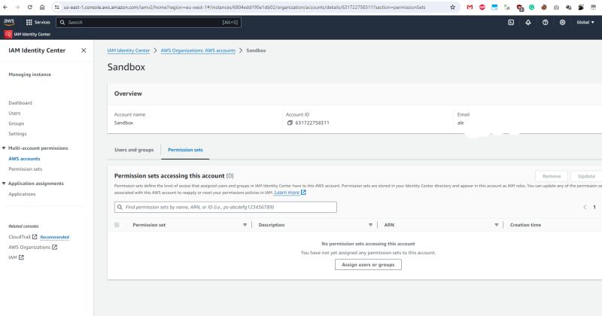Collapse Application assignments section
The height and width of the screenshot is (316, 602).
[x=4, y=184]
